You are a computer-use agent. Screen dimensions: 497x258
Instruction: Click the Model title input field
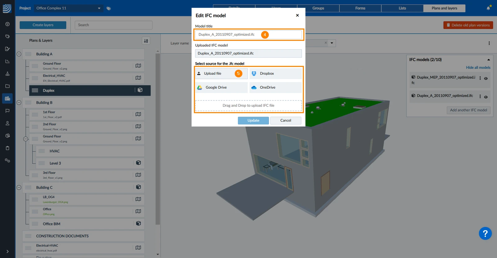click(x=248, y=34)
